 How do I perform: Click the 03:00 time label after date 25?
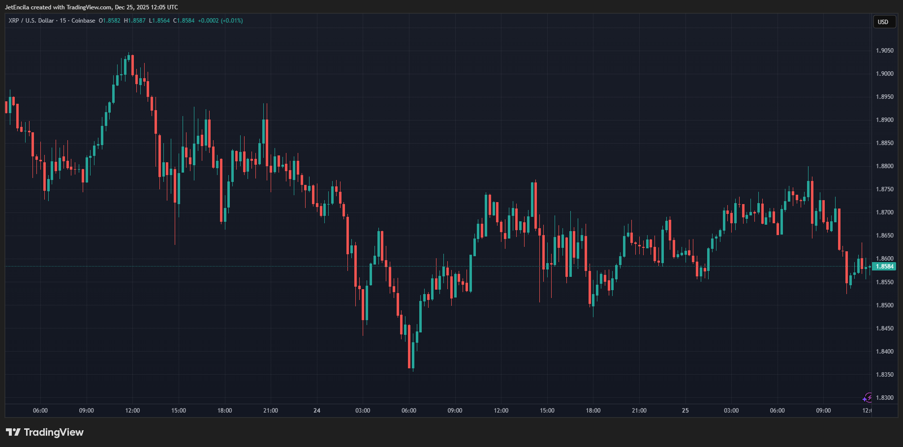pos(731,411)
